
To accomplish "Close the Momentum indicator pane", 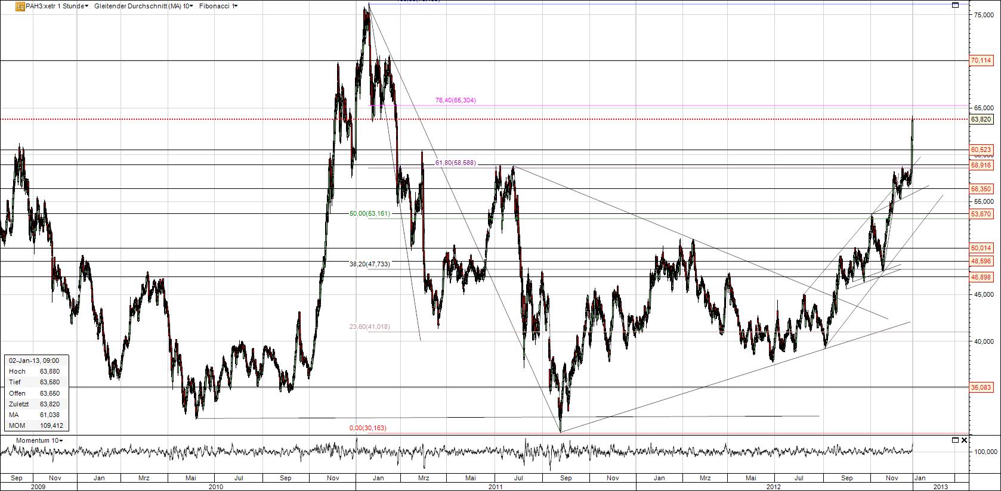I will click(x=965, y=440).
